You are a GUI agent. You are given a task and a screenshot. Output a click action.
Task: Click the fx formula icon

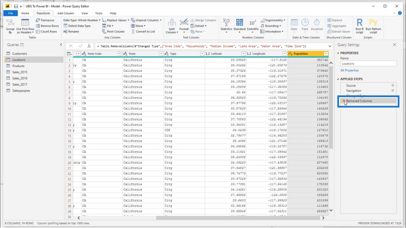pos(89,46)
